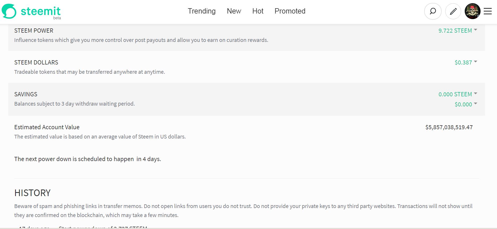
Task: Click the steemit wordmark text
Action: pyautogui.click(x=41, y=11)
